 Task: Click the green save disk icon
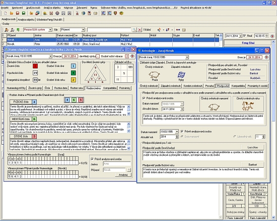click(x=24, y=13)
